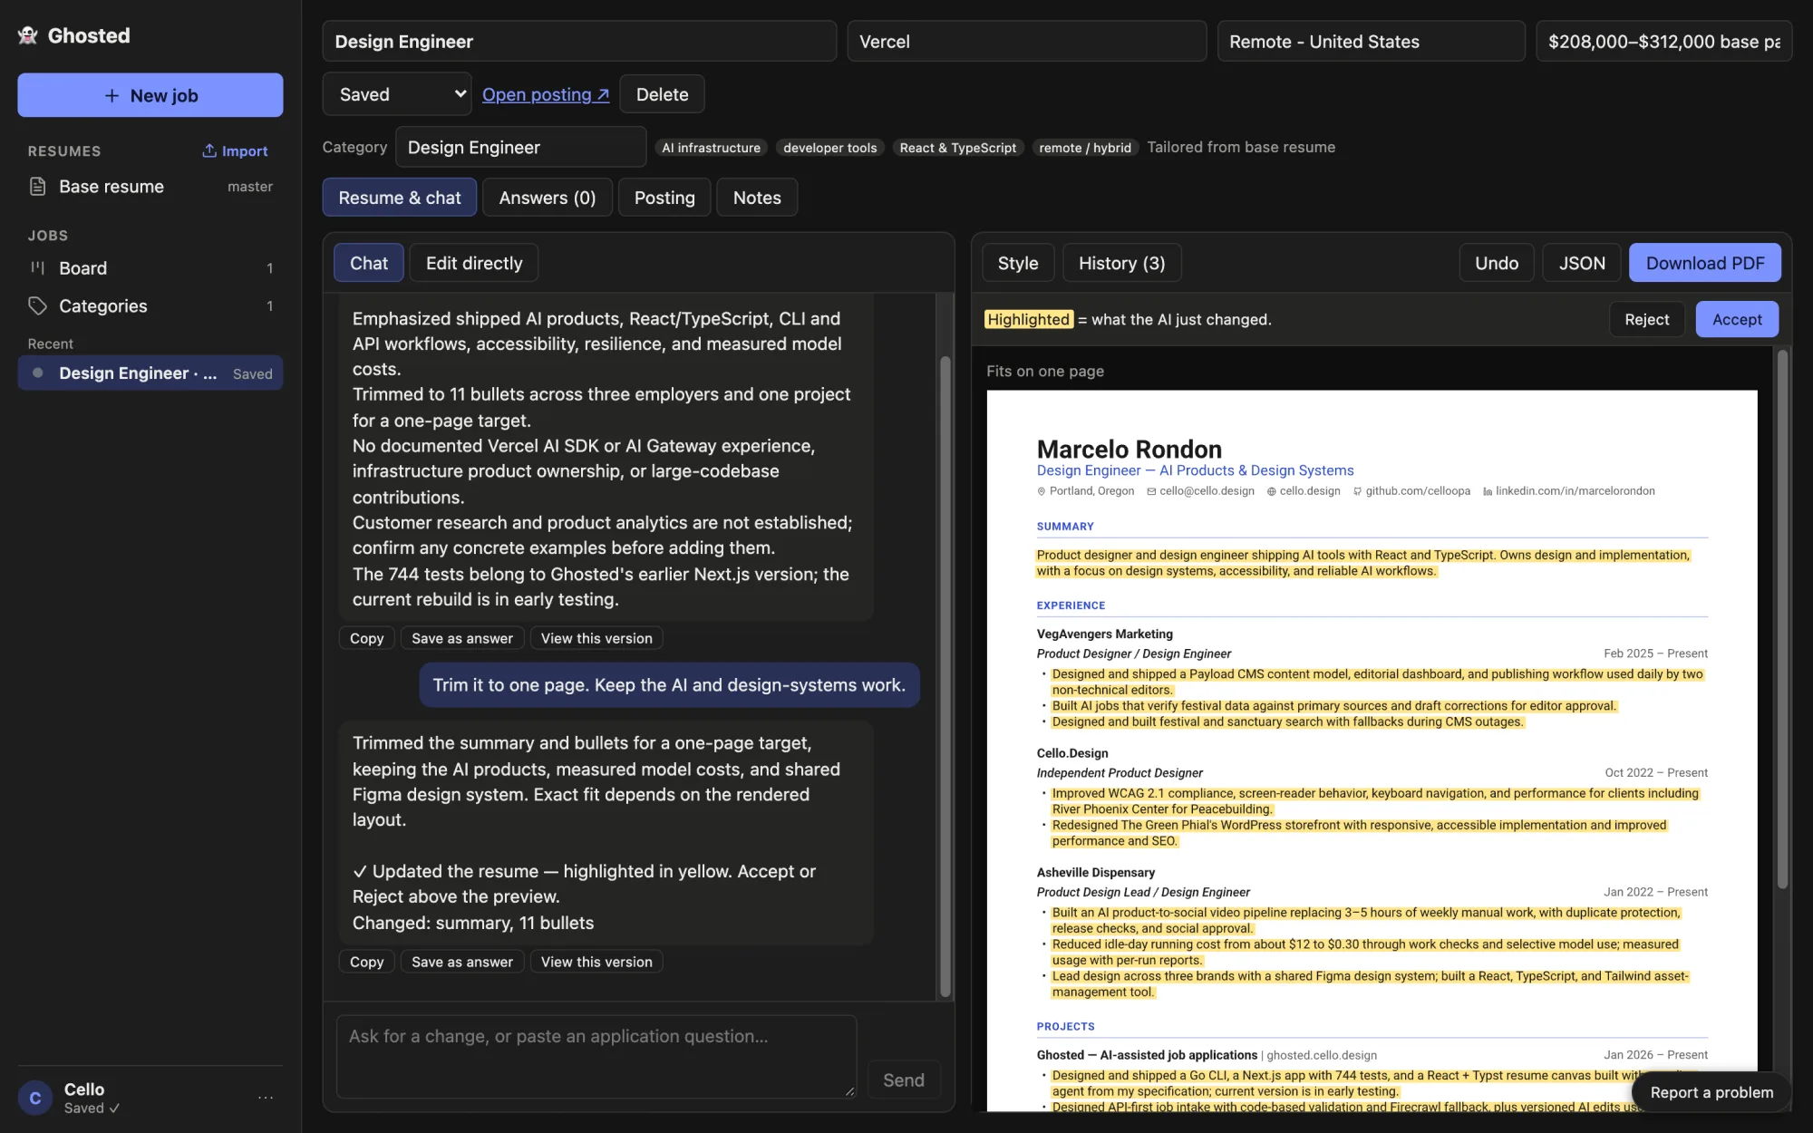Open the Style panel

coord(1018,263)
